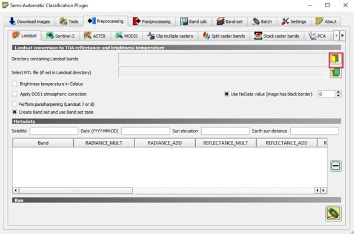Uncheck Create Band set and use tools
Viewport: 355px width, 234px height.
[x=15, y=112]
